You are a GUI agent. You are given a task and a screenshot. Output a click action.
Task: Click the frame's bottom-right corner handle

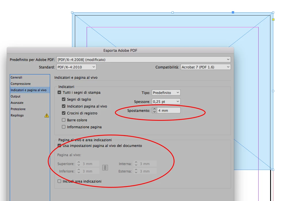273,170
